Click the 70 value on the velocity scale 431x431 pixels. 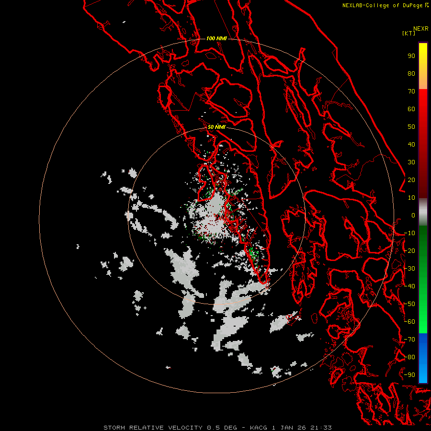(x=411, y=91)
